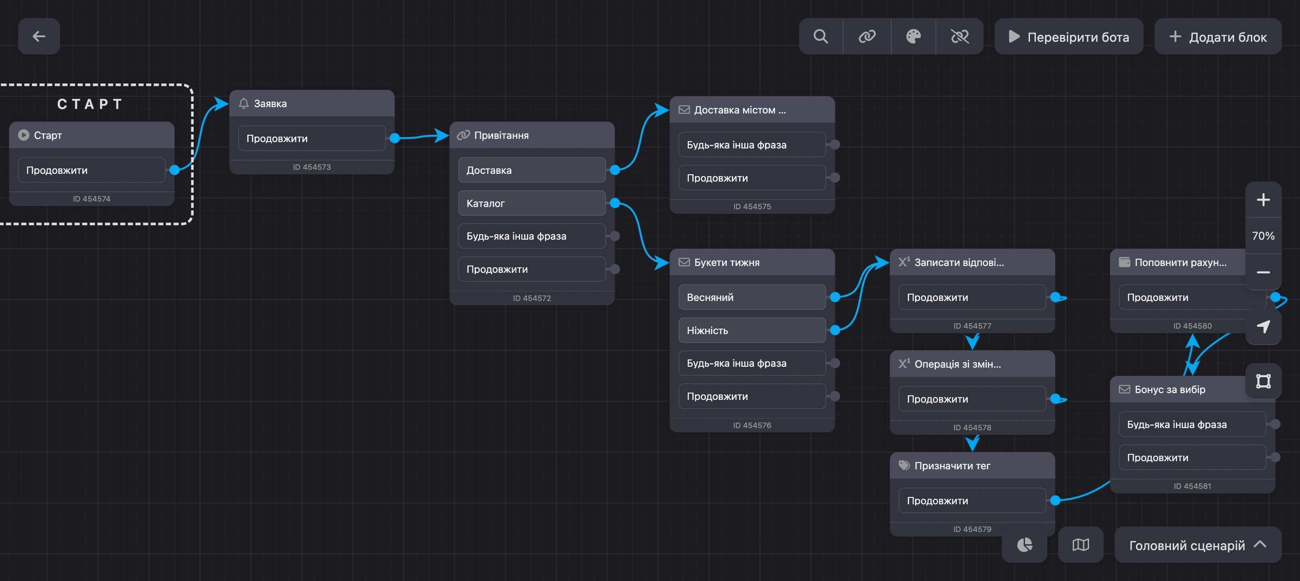
Task: Select the Каталог option in the Привітання block
Action: pos(532,203)
